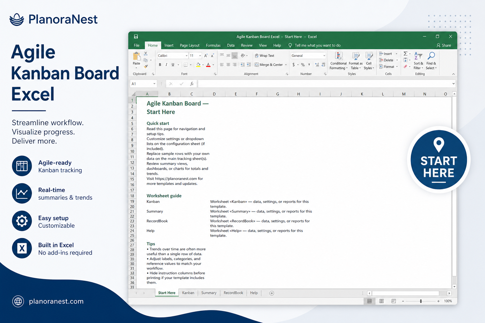Click the Clear eraser icon
The width and height of the screenshot is (485, 323).
point(405,66)
